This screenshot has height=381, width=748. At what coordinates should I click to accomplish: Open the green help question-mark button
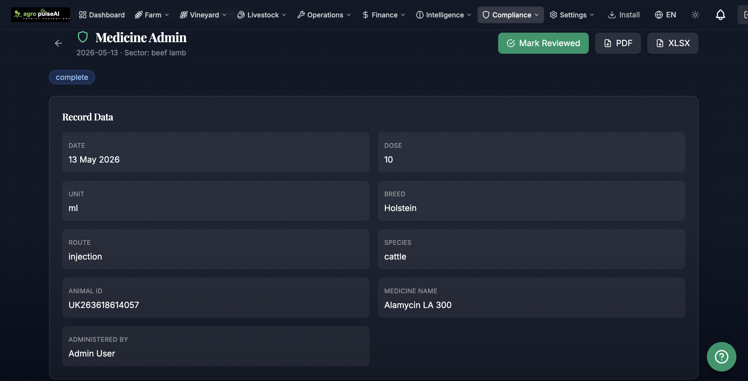721,356
